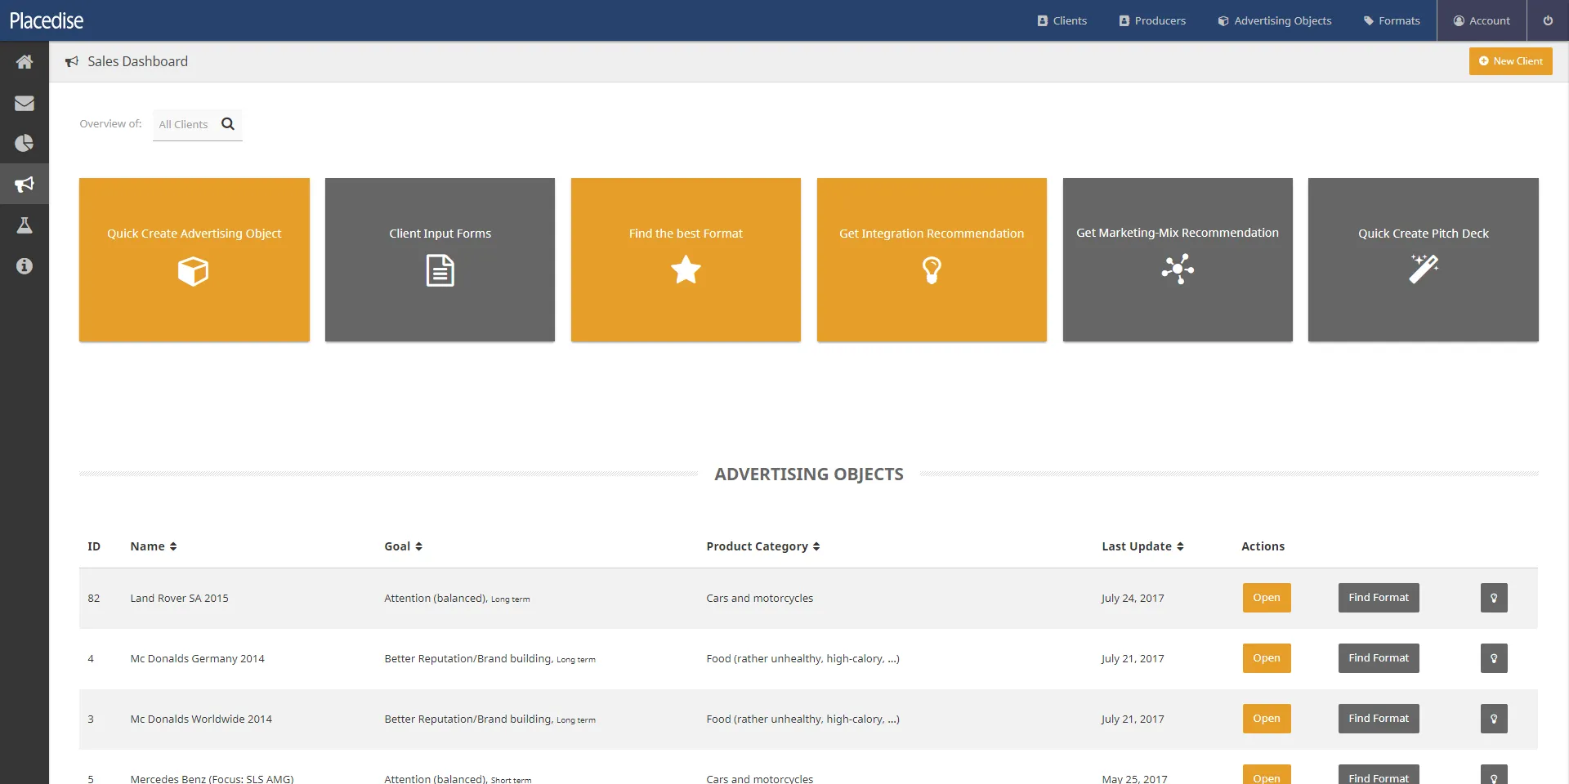Click the lightbulb action for Land Rover SA 2015
1569x784 pixels.
coord(1493,597)
